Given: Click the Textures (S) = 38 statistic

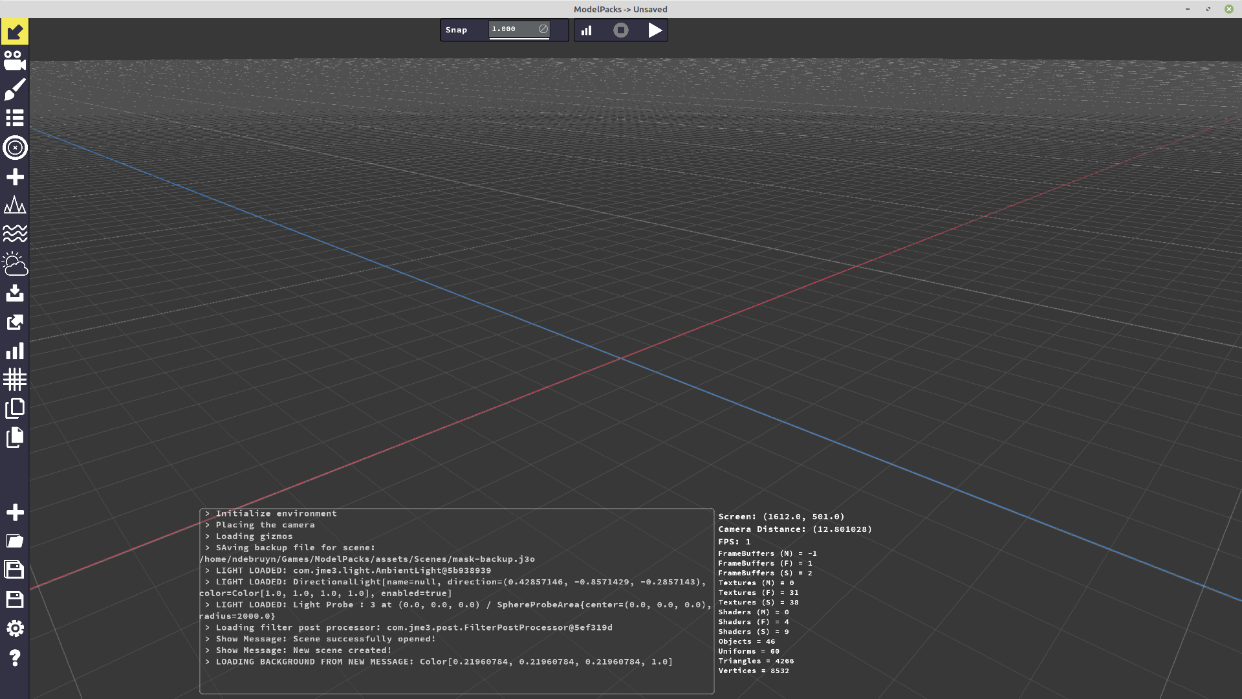Looking at the screenshot, I should coord(758,602).
